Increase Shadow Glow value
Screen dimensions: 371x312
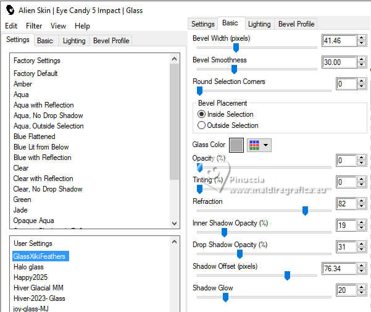361,288
